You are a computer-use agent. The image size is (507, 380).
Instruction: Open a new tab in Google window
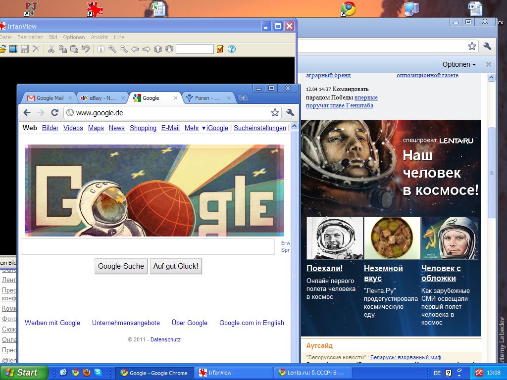243,98
